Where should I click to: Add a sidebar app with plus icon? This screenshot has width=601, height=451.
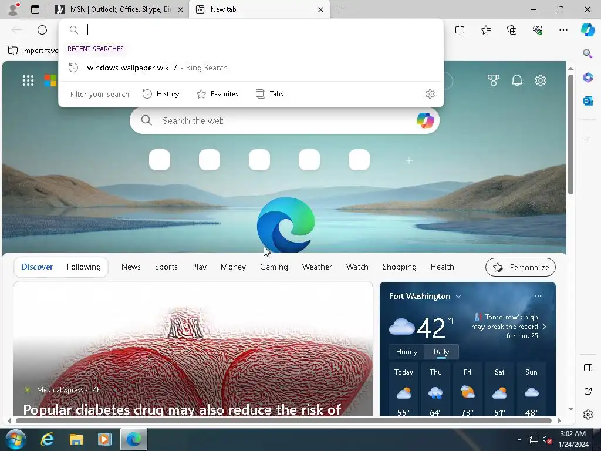(x=588, y=139)
